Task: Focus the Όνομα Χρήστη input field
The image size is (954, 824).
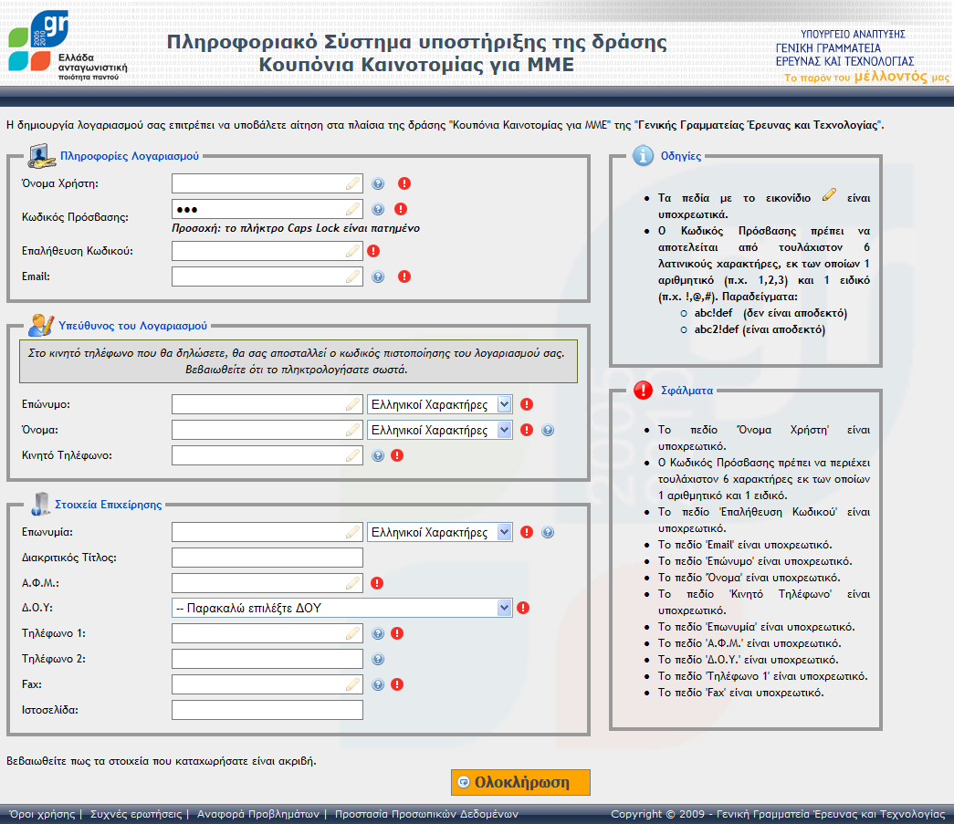Action: click(x=267, y=183)
